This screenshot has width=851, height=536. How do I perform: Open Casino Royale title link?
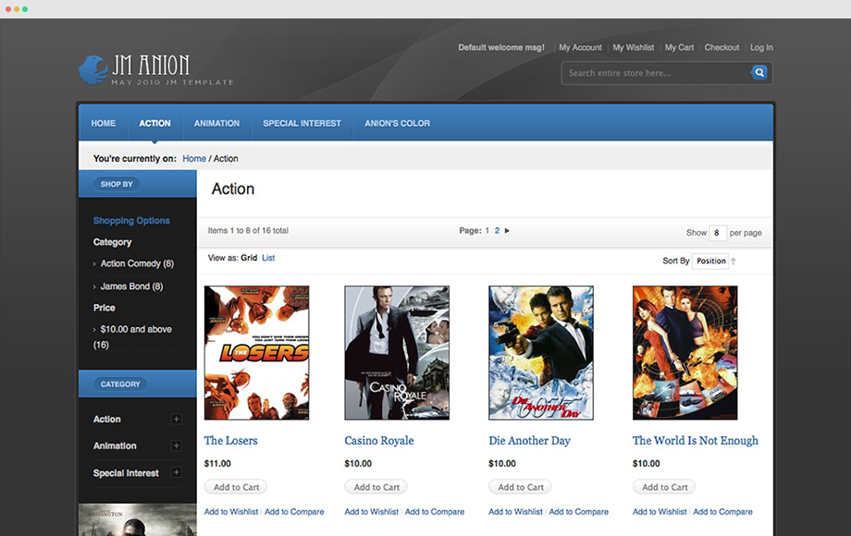click(x=379, y=441)
